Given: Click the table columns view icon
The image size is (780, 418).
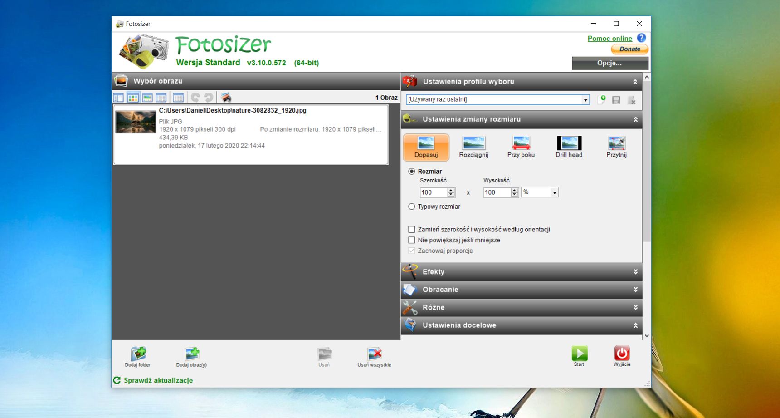Looking at the screenshot, I should coord(178,98).
